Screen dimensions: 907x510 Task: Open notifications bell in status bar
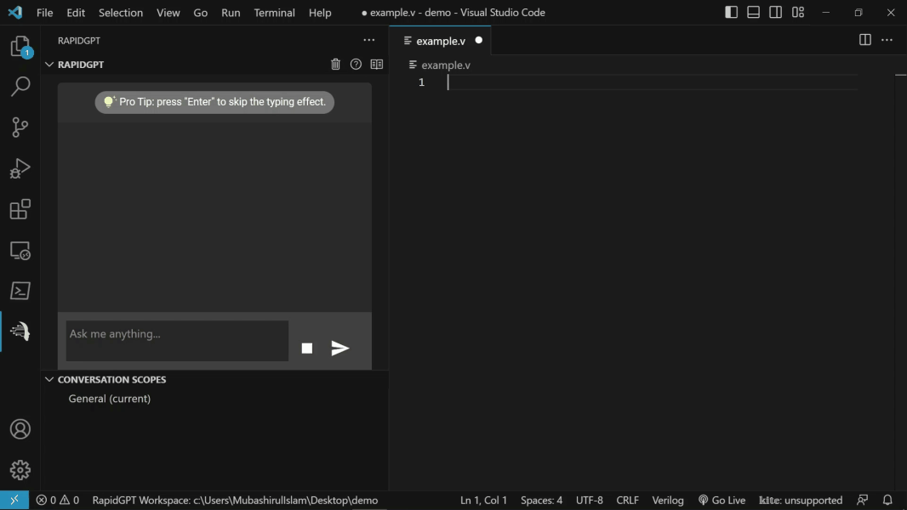887,500
